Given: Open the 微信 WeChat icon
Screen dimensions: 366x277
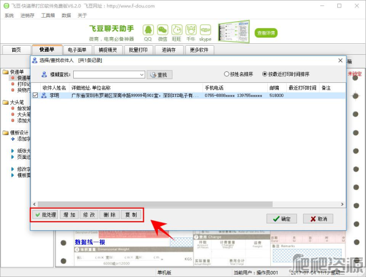Looking at the screenshot, I should 162,30.
